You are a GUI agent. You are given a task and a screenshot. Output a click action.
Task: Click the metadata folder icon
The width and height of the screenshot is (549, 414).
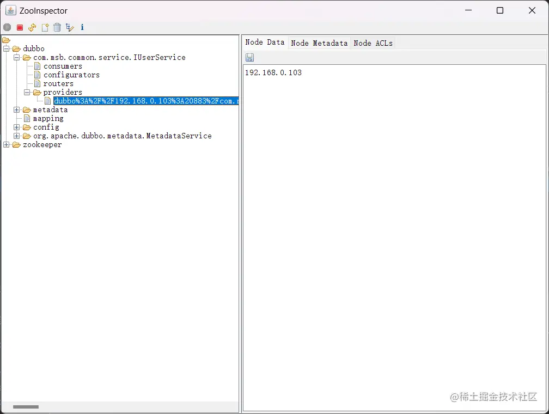27,110
